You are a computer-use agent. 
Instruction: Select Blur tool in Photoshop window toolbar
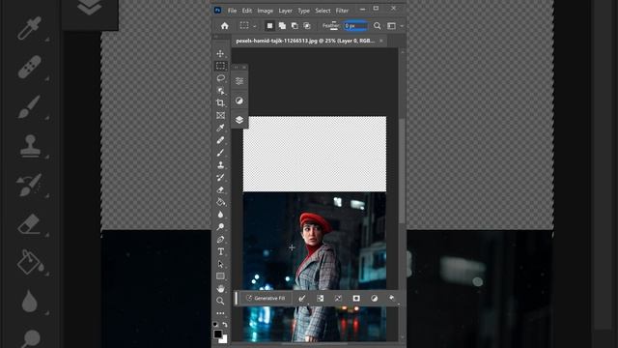pyautogui.click(x=220, y=215)
